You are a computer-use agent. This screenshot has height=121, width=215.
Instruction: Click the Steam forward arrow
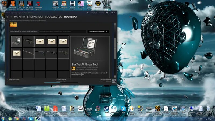11,17
